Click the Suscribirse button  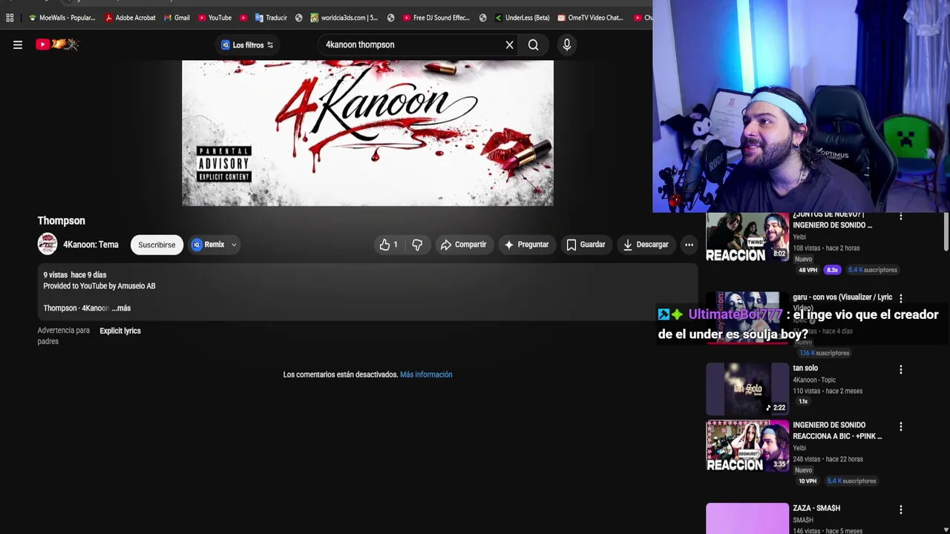pos(157,245)
